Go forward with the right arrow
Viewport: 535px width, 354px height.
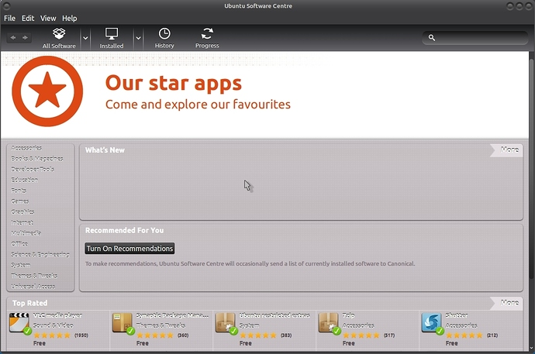(x=25, y=37)
